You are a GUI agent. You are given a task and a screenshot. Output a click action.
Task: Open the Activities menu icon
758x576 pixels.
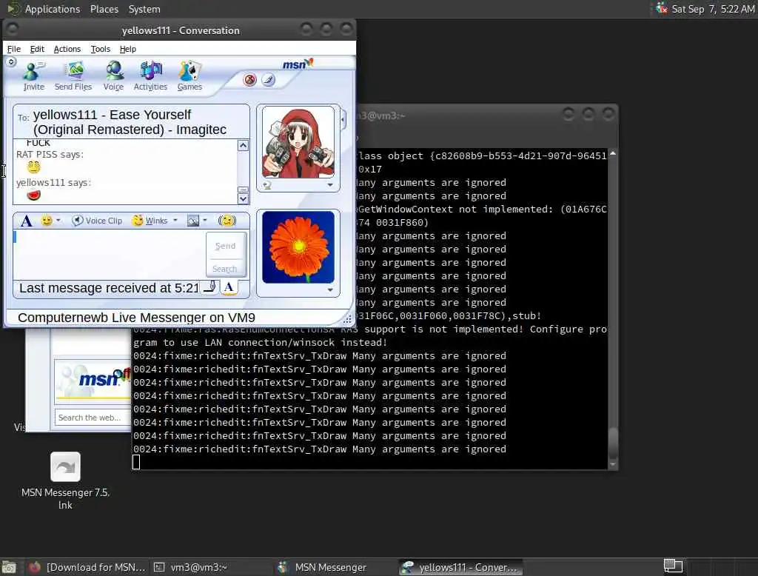tap(150, 76)
